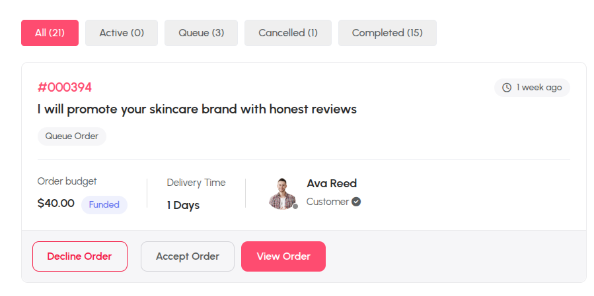The image size is (594, 296).
Task: Open the skincare brand promotion gig title
Action: point(197,109)
